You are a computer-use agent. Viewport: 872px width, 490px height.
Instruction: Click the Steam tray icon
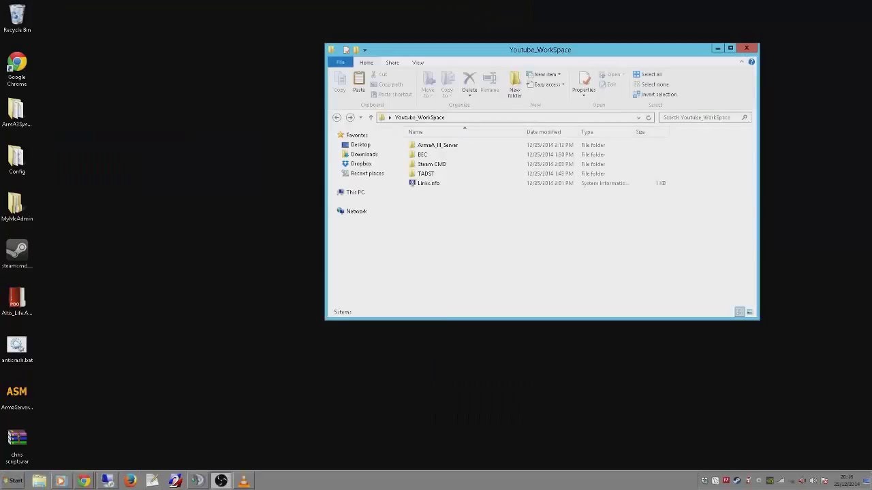(736, 480)
